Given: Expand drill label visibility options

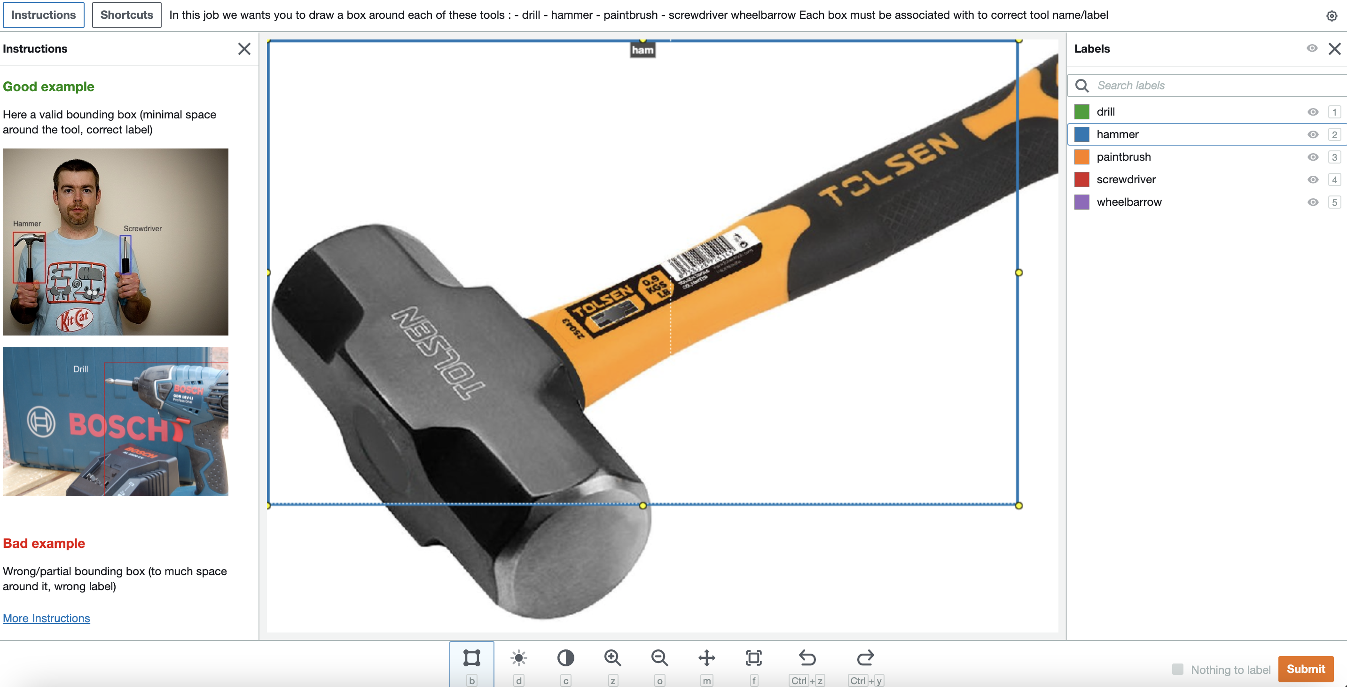Looking at the screenshot, I should tap(1312, 112).
